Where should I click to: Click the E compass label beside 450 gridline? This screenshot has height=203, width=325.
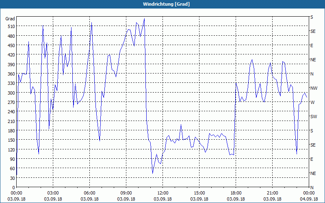click(x=312, y=45)
